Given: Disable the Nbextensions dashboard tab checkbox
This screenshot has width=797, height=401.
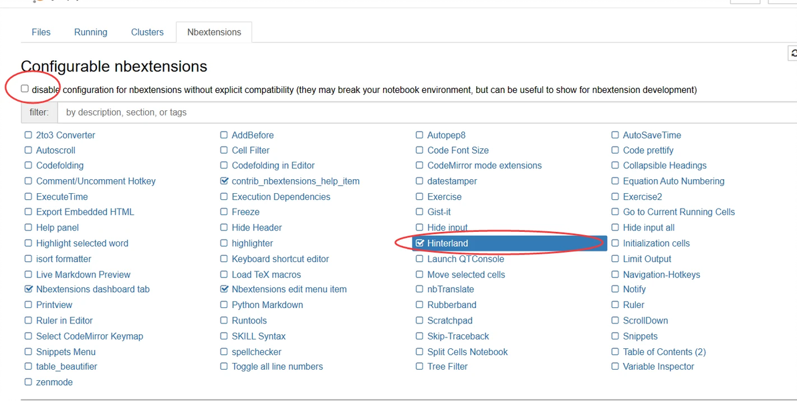Looking at the screenshot, I should click(x=28, y=289).
